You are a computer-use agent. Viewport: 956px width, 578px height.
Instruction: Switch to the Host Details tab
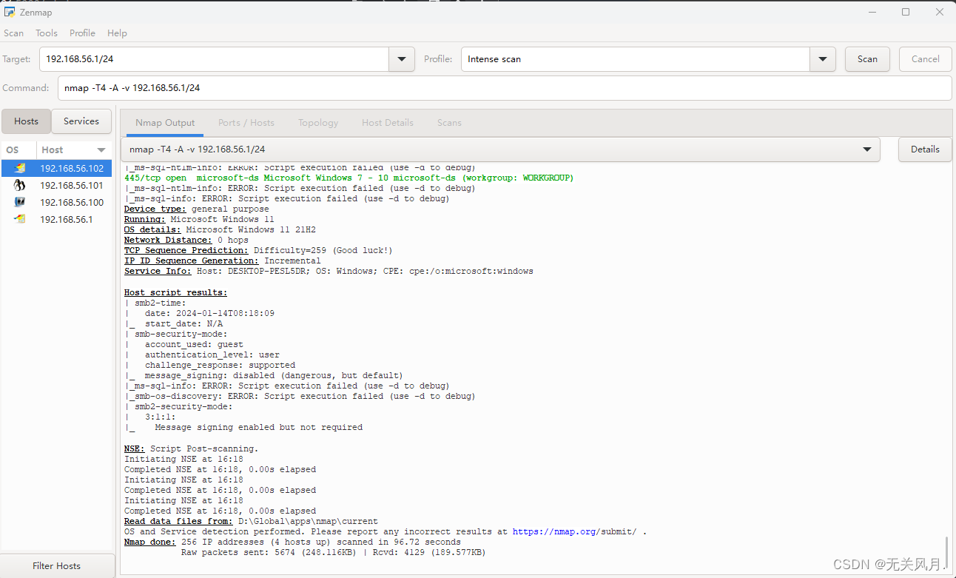[388, 123]
